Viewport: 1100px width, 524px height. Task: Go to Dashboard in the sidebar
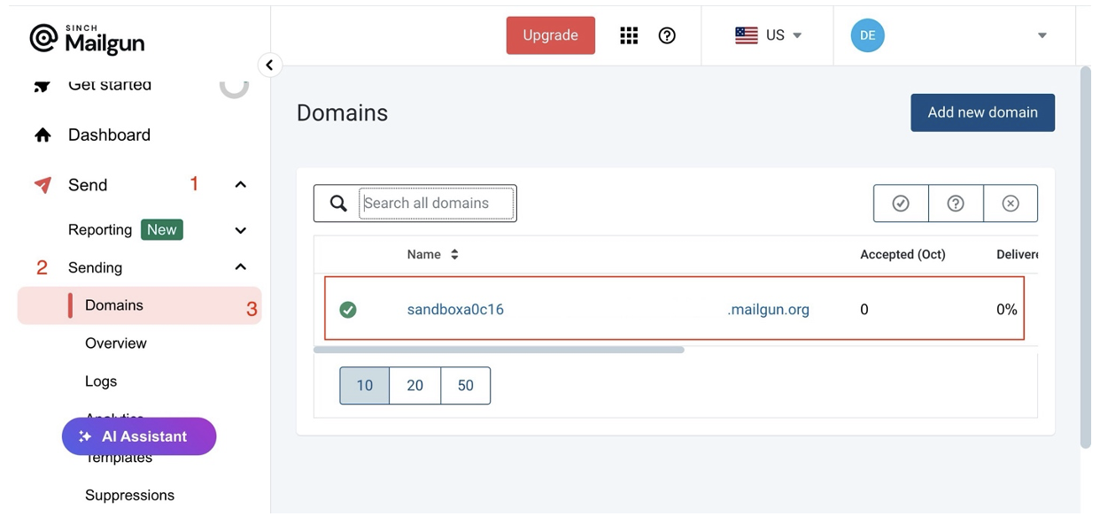tap(109, 135)
